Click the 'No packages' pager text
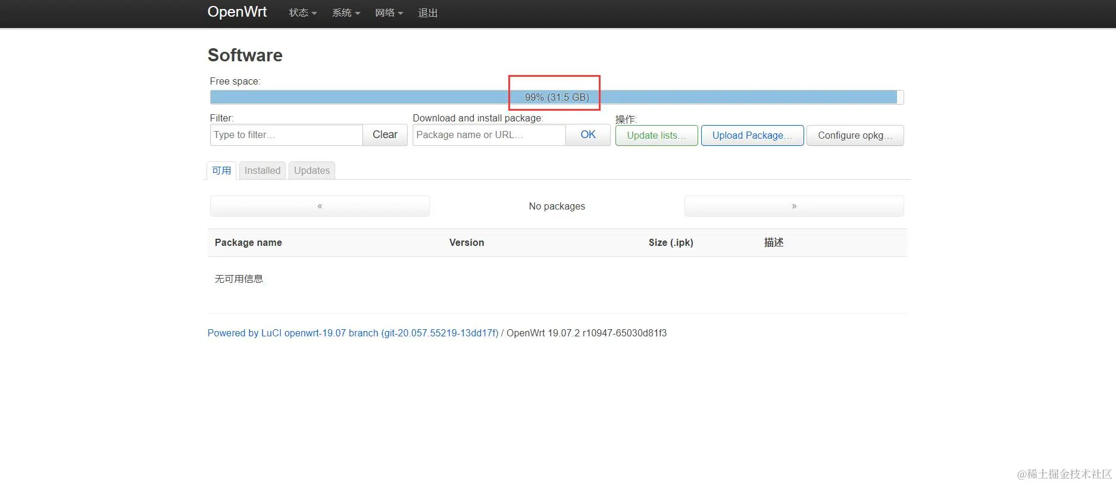Image resolution: width=1116 pixels, height=484 pixels. (x=557, y=206)
